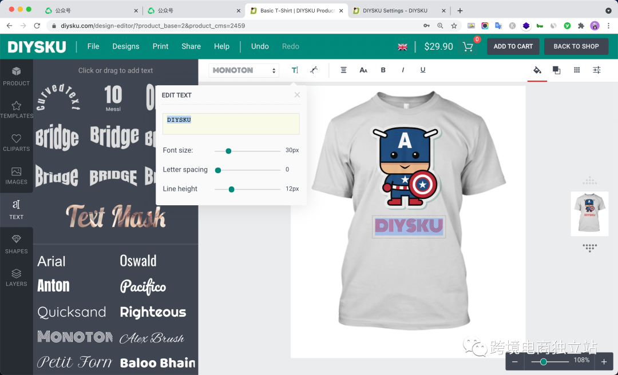Adjust the Font size slider
The height and width of the screenshot is (375, 618).
pos(228,151)
